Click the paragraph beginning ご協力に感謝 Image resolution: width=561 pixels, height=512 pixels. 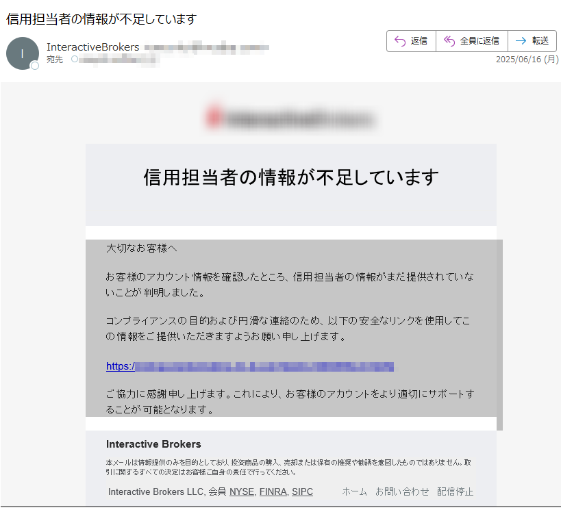[x=290, y=402]
